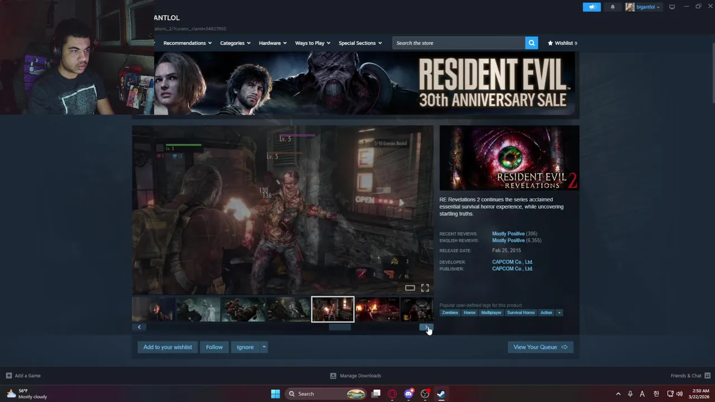Open the Windows Start menu
This screenshot has width=715, height=402.
click(x=275, y=394)
